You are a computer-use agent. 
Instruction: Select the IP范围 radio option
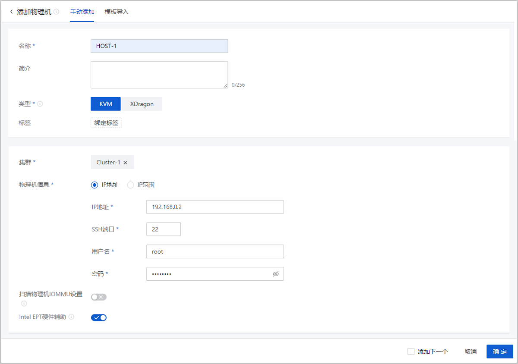[130, 185]
